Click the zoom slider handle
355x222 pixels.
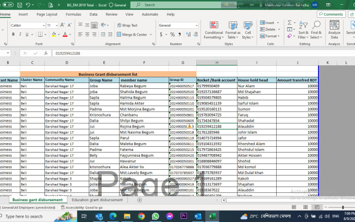pyautogui.click(x=343, y=207)
